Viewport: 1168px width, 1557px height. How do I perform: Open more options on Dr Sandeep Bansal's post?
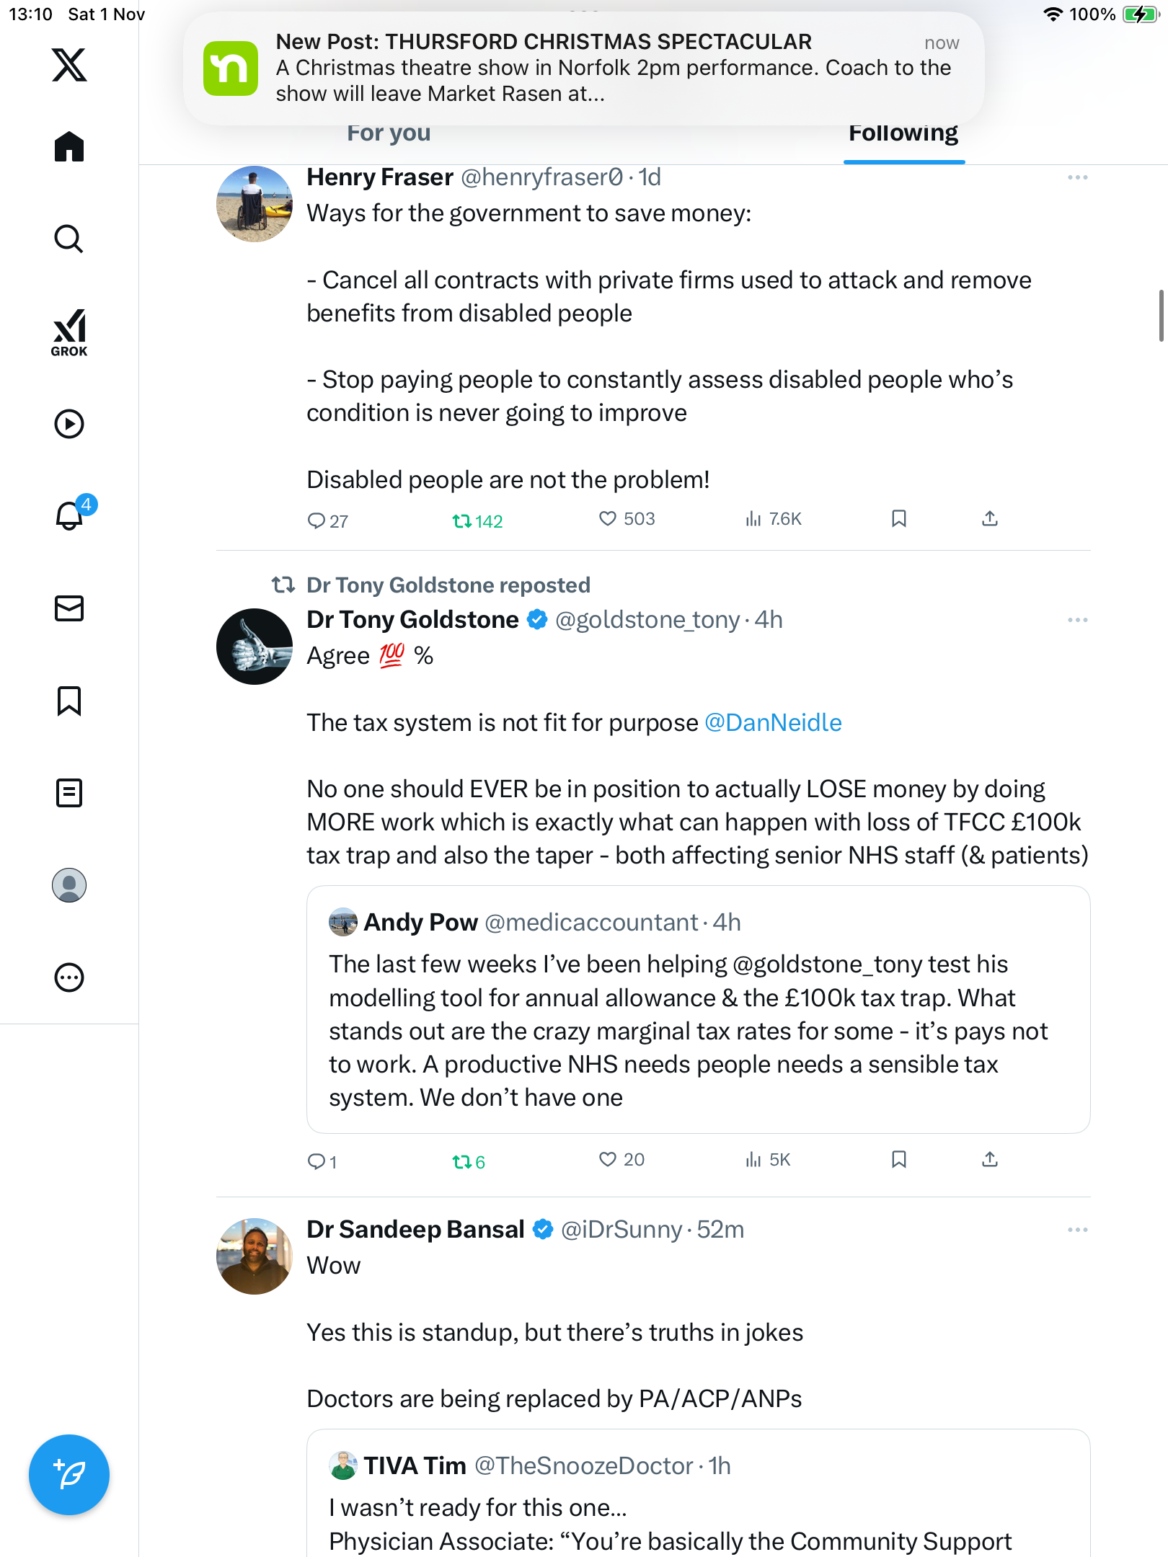[1077, 1230]
